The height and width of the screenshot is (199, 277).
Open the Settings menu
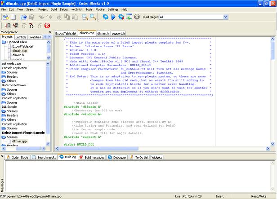(113, 9)
